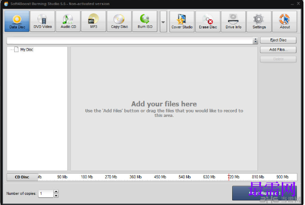Image resolution: width=305 pixels, height=205 pixels.
Task: Expand the toolbar's more-tools dropdown arrow
Action: click(x=163, y=22)
